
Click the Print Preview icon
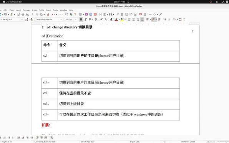[x=27, y=14]
